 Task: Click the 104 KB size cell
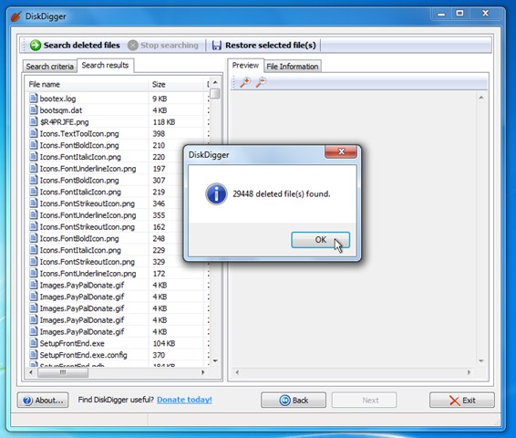(164, 343)
